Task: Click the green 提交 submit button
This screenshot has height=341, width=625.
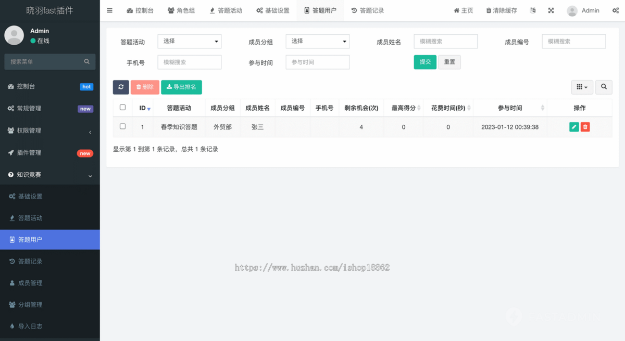Action: click(x=425, y=62)
